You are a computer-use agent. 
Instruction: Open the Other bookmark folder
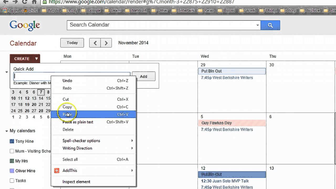160,10
